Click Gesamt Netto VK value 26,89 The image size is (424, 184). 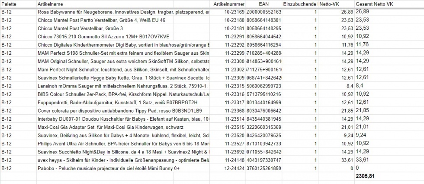tap(389, 12)
